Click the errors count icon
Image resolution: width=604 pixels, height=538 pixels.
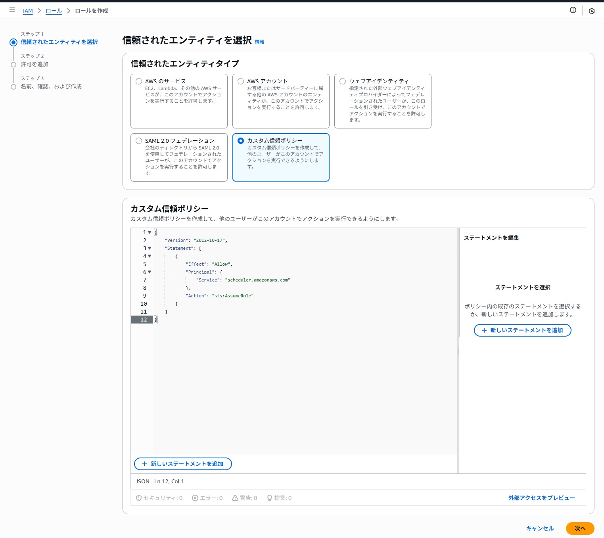pos(195,498)
